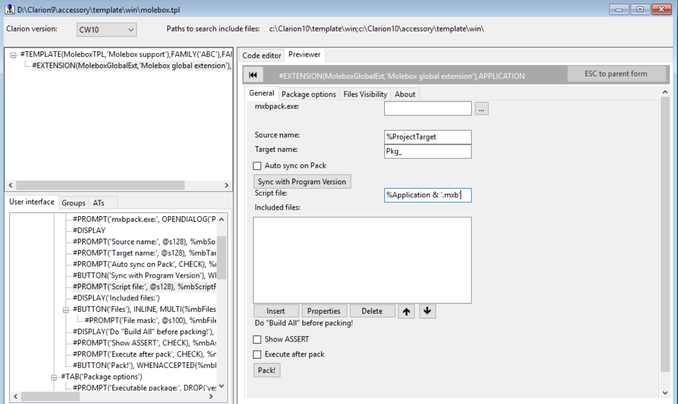Collapse the #TAB('Package options') tree node
The height and width of the screenshot is (404, 678).
(53, 377)
